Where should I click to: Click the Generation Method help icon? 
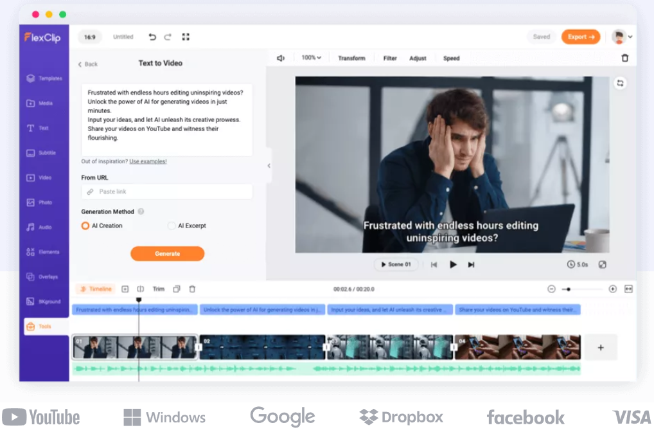tap(141, 212)
